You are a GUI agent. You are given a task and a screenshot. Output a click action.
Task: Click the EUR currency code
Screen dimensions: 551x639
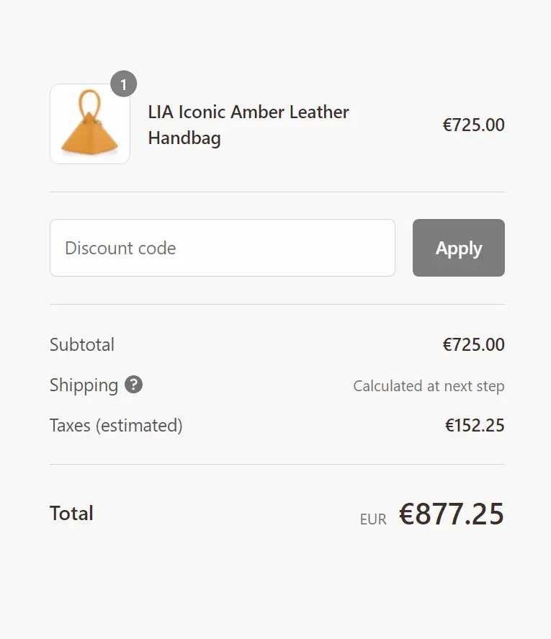click(373, 519)
